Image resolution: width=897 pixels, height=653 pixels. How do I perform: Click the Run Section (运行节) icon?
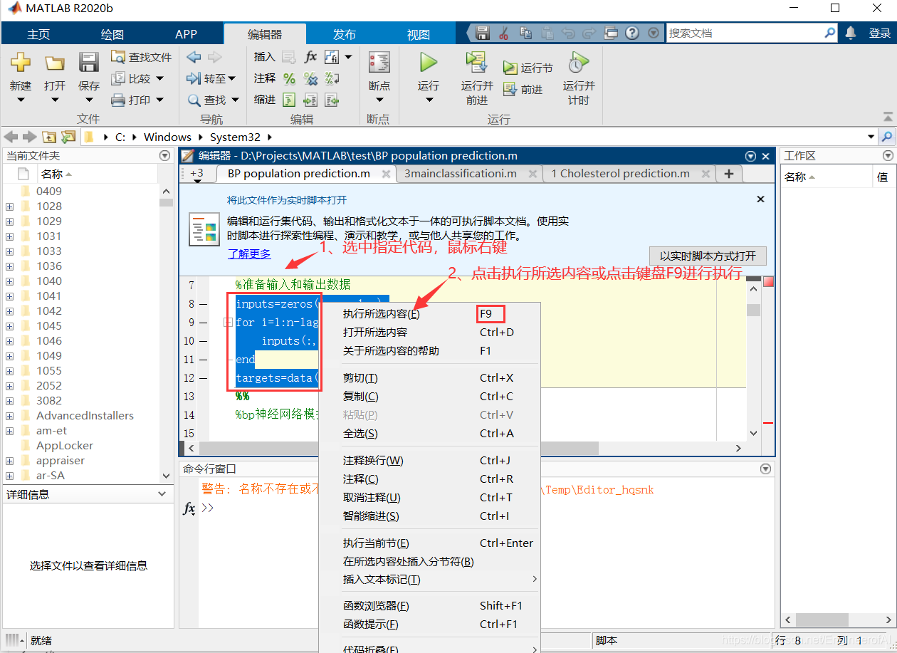510,68
